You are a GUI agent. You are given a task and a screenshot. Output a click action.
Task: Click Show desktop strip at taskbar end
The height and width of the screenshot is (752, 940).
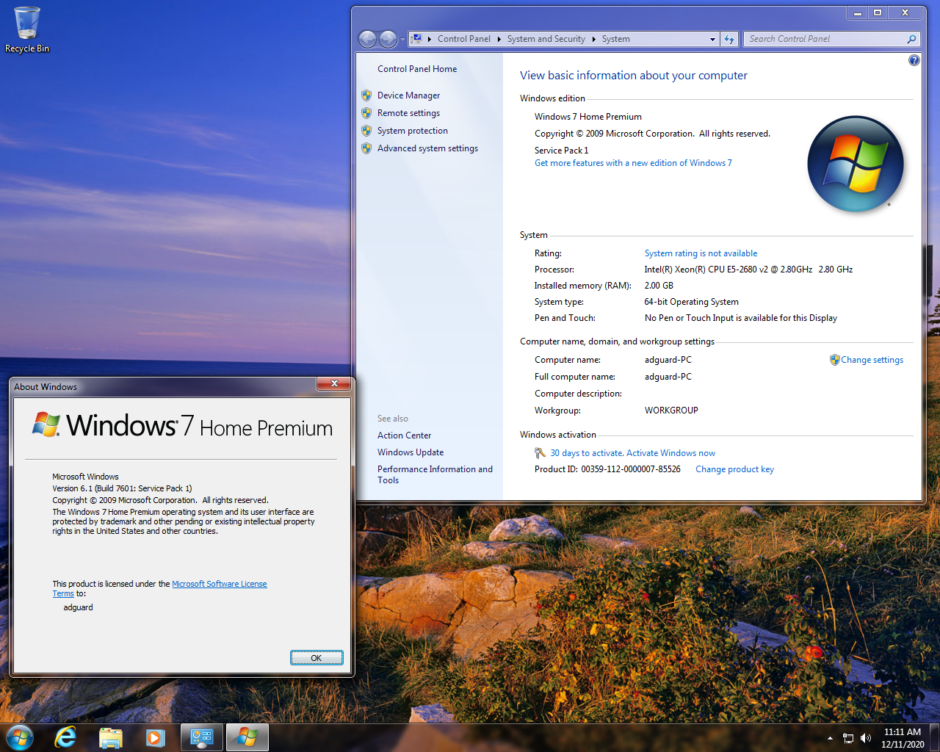[x=935, y=738]
